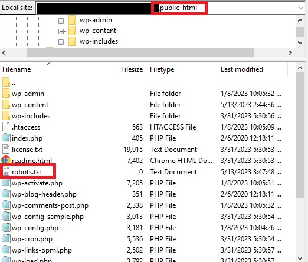308x262 pixels.
Task: Select the wp-includes filename in list
Action: pyautogui.click(x=31, y=116)
